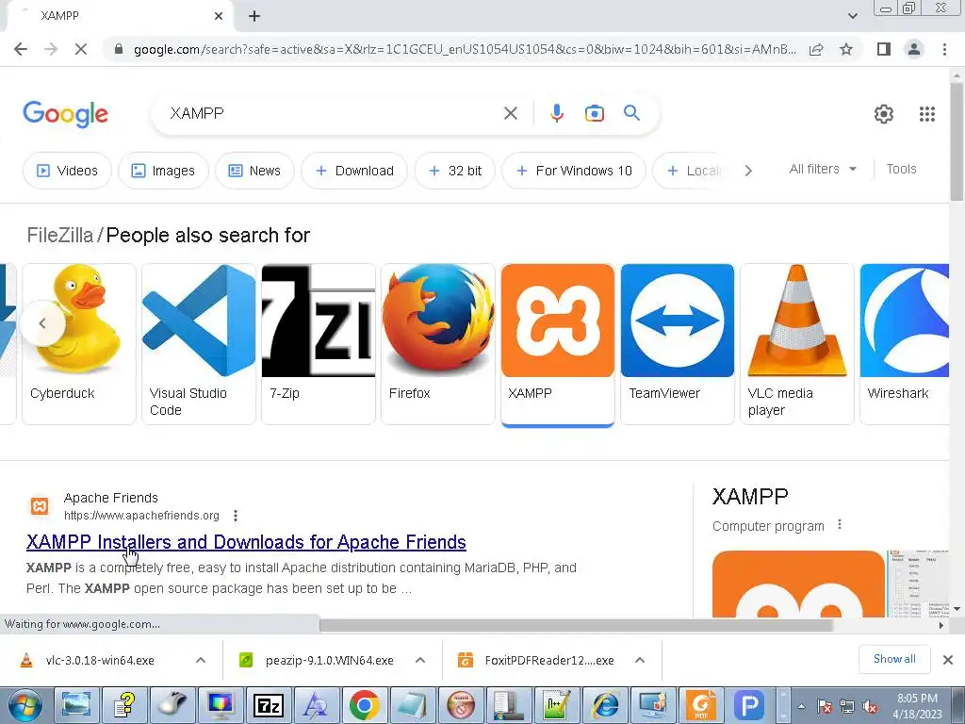
Task: Click the browser Forward arrow
Action: click(x=51, y=49)
